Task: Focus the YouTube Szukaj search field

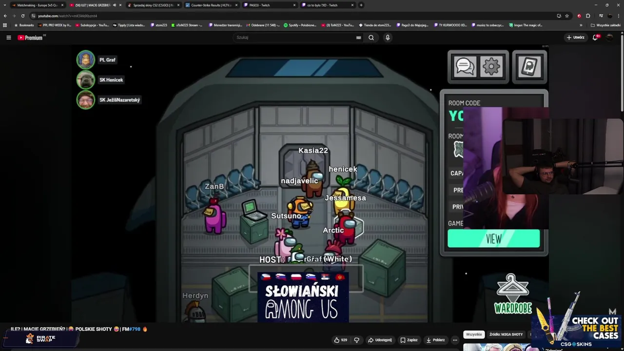Action: (x=294, y=38)
